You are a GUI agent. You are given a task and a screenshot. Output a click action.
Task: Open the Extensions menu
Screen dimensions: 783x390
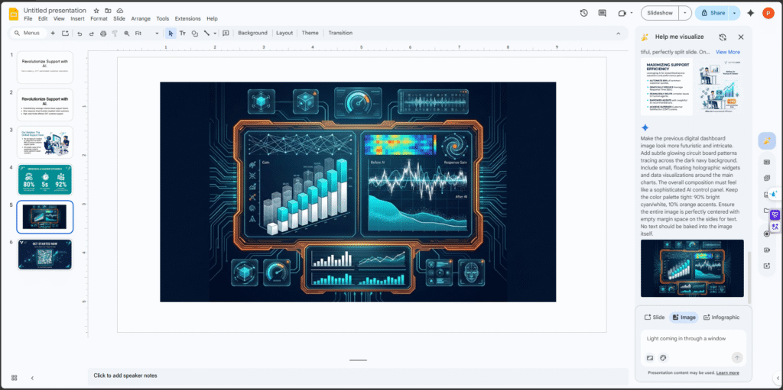coord(187,18)
